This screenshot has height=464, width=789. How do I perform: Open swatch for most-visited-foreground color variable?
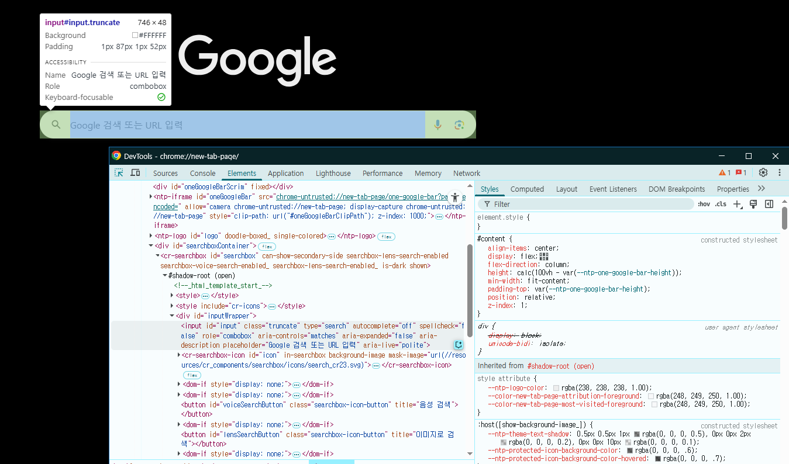click(654, 404)
